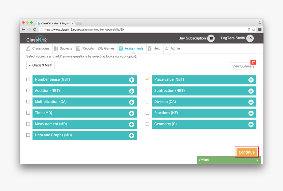The height and width of the screenshot is (191, 283).
Task: Open the Games tab
Action: click(x=106, y=48)
